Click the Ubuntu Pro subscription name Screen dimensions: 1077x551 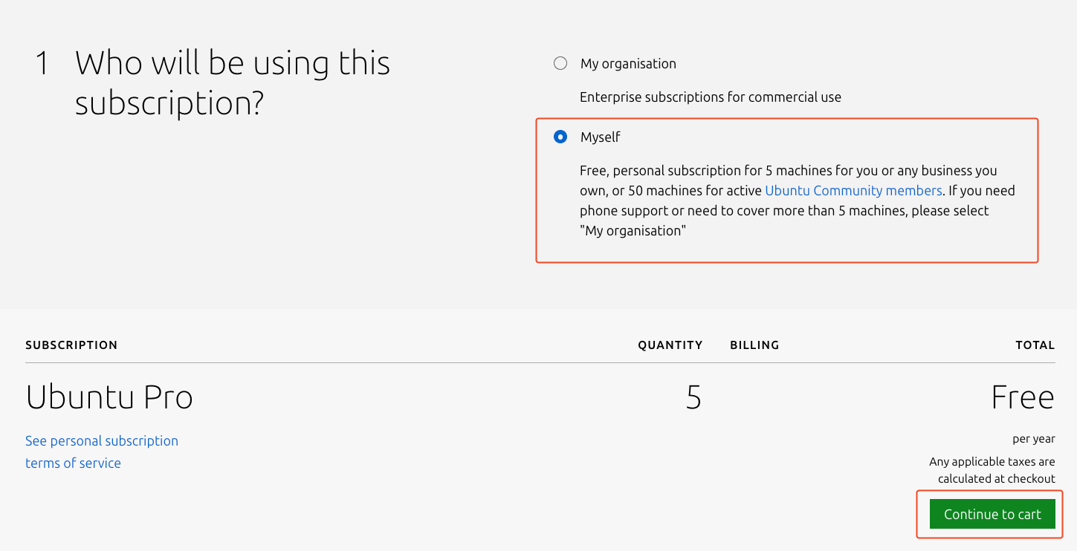[109, 398]
